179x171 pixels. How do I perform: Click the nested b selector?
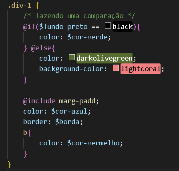25,132
